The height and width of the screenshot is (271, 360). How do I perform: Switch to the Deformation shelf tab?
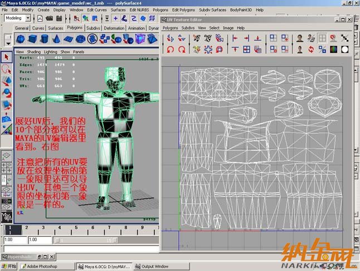point(114,28)
